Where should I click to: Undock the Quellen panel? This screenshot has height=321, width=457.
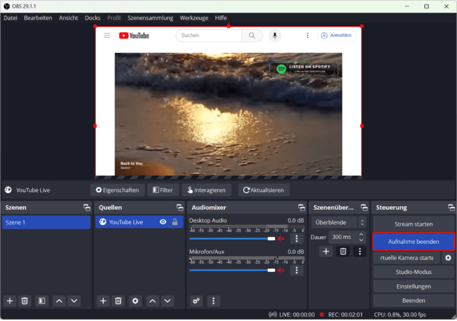tap(180, 208)
